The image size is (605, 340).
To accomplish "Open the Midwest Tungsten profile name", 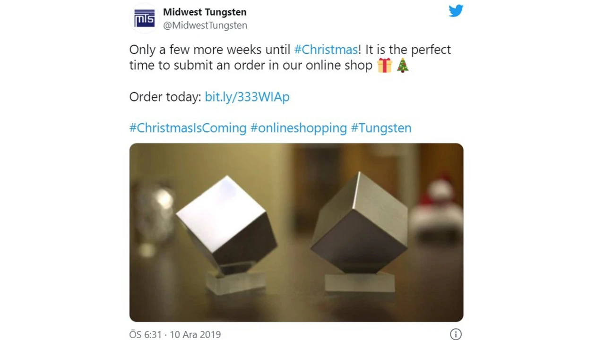I will tap(205, 12).
